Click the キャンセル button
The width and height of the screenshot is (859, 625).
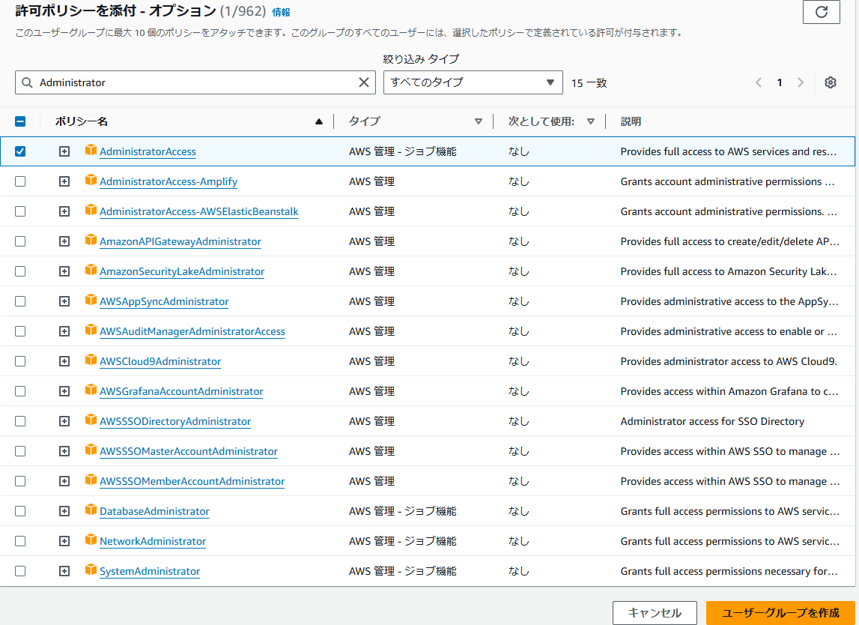click(x=655, y=612)
